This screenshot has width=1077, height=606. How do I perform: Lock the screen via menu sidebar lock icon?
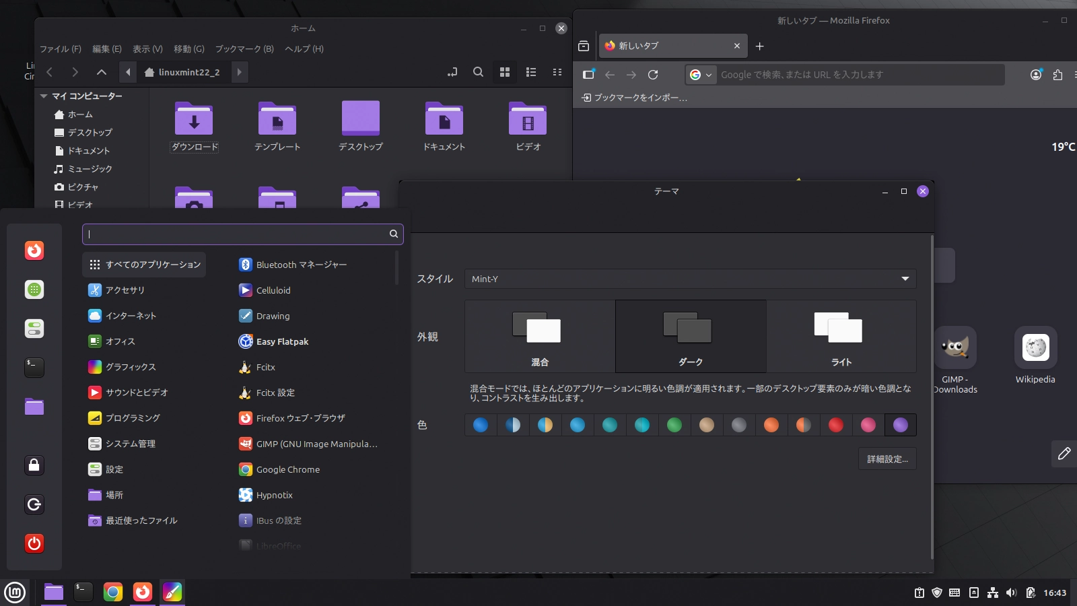tap(34, 465)
